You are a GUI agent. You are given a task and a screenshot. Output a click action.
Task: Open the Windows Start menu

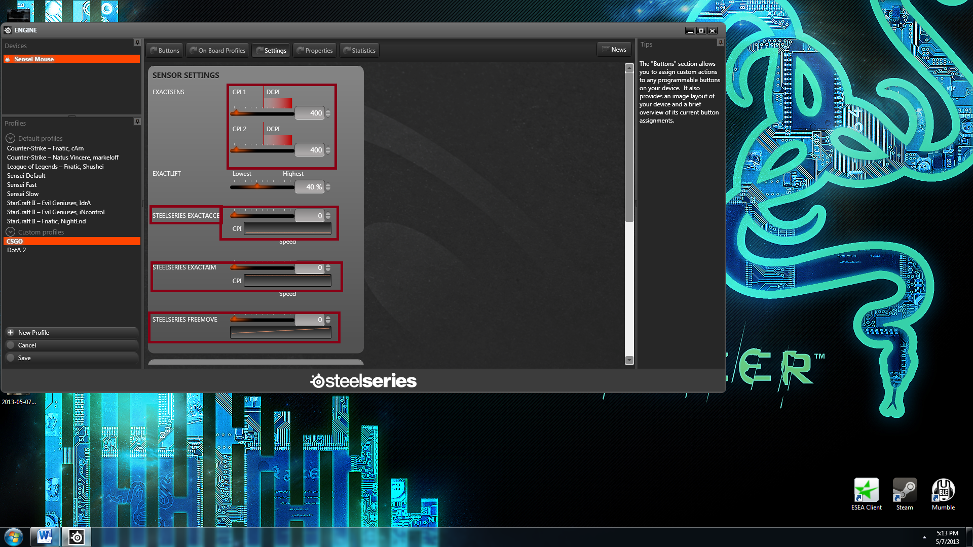(x=14, y=537)
